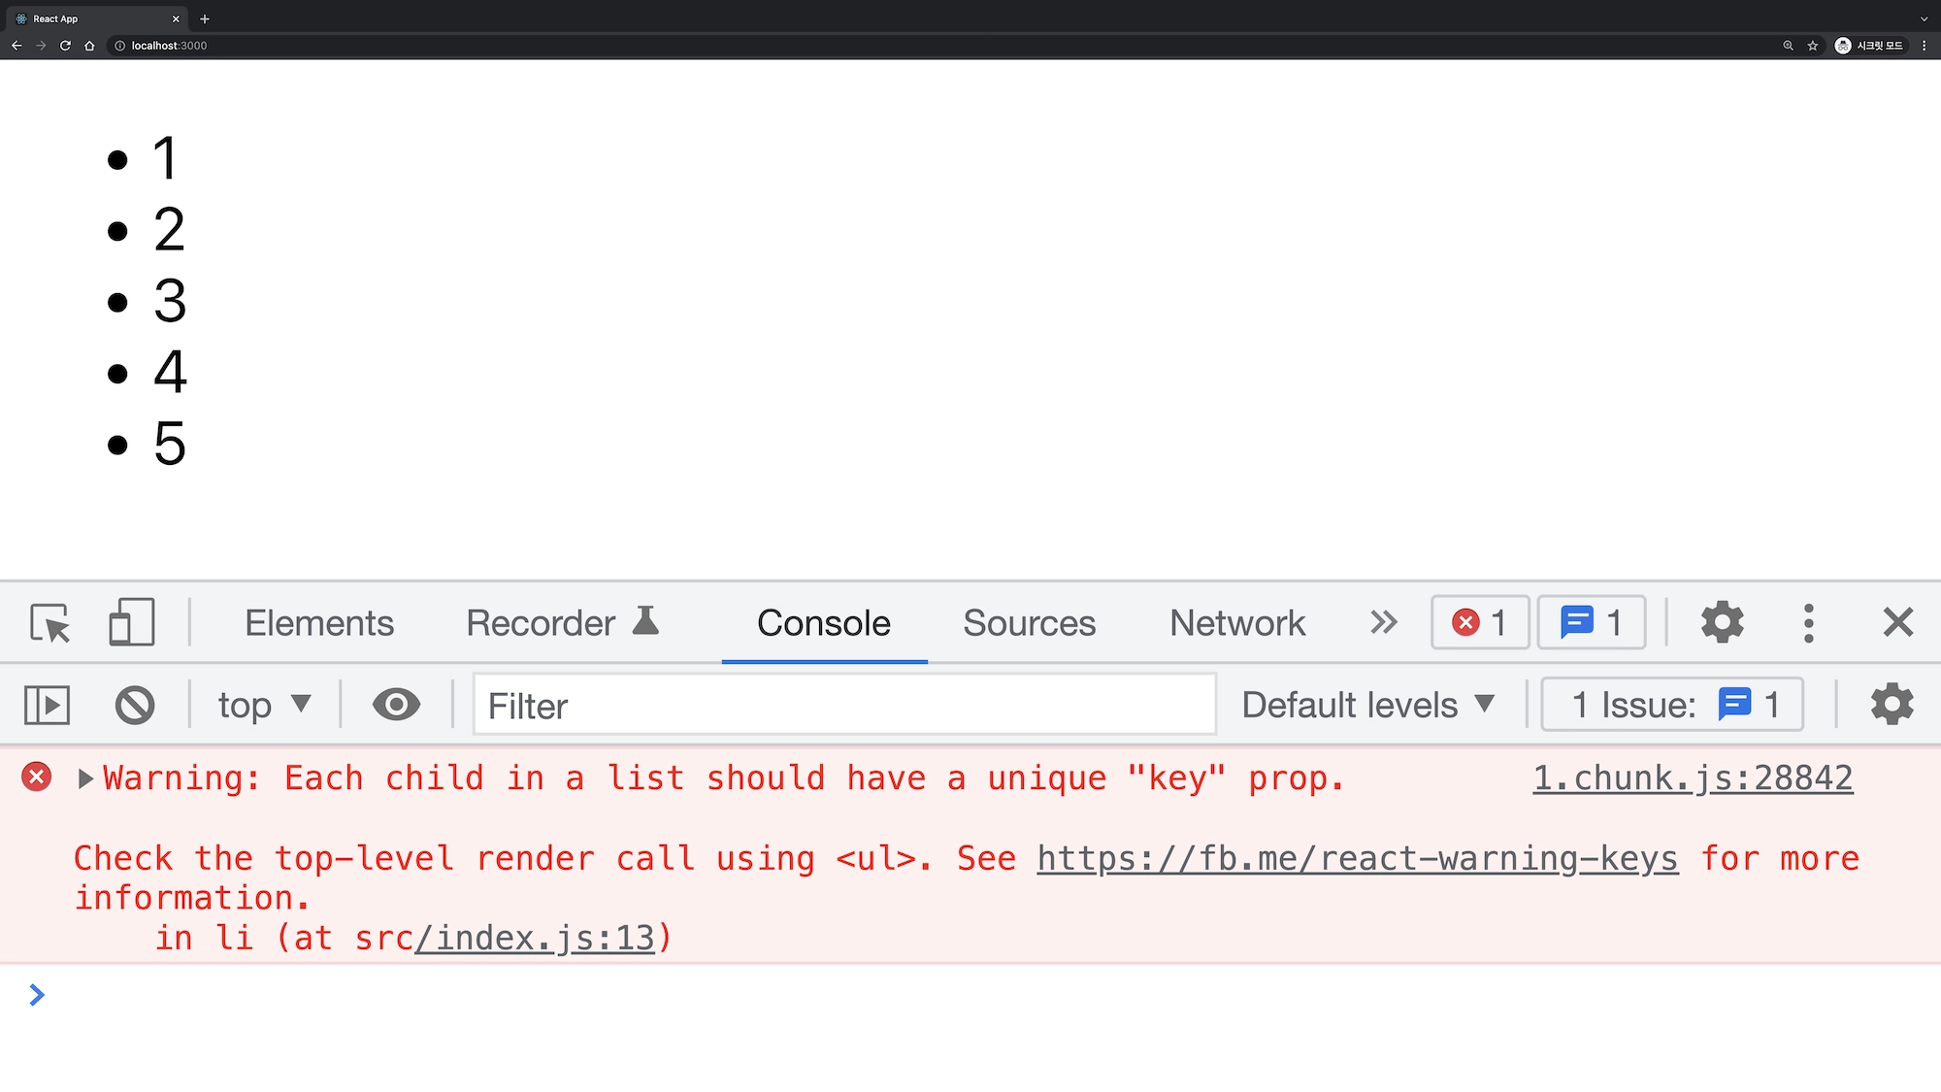
Task: Show the console sidebar panel
Action: (47, 705)
